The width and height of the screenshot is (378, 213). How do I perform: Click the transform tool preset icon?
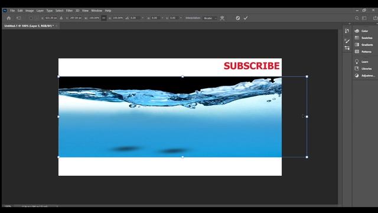click(18, 18)
